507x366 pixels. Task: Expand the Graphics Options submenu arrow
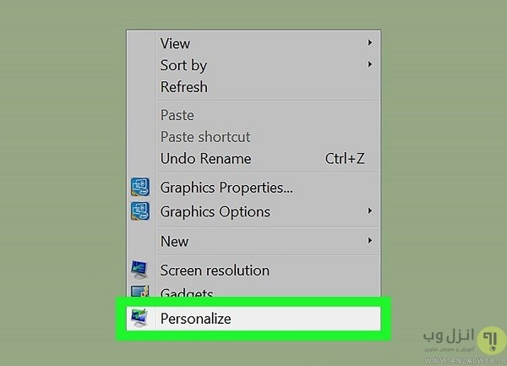[x=370, y=210]
